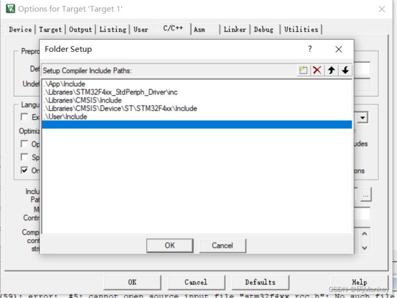The height and width of the screenshot is (298, 397).
Task: Open the Listing tab
Action: coord(112,29)
